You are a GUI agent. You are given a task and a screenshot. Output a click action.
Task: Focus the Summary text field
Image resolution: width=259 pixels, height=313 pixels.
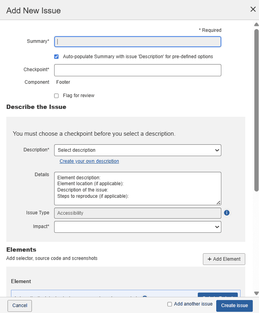click(x=137, y=42)
